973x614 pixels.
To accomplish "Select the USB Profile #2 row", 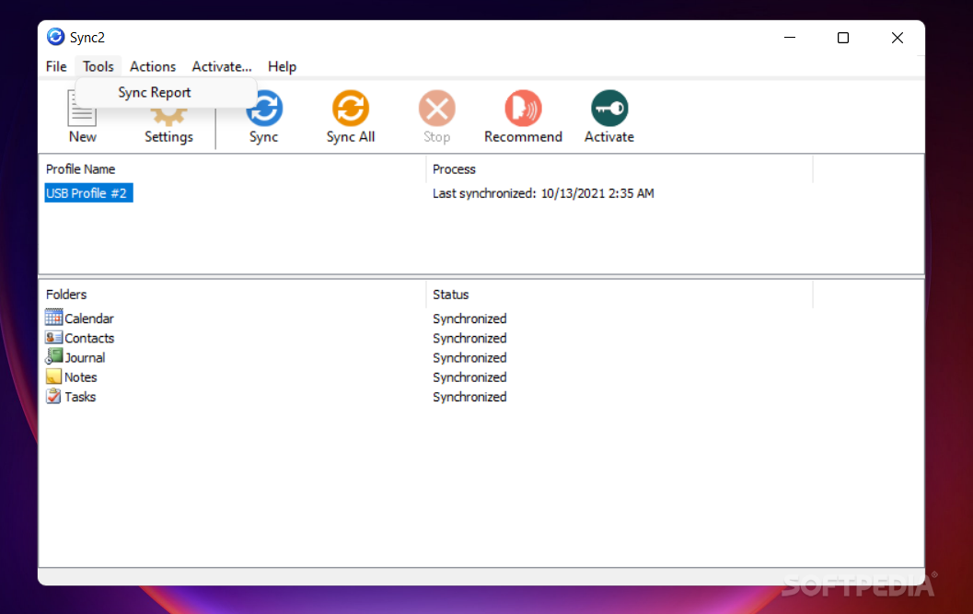I will (x=88, y=193).
